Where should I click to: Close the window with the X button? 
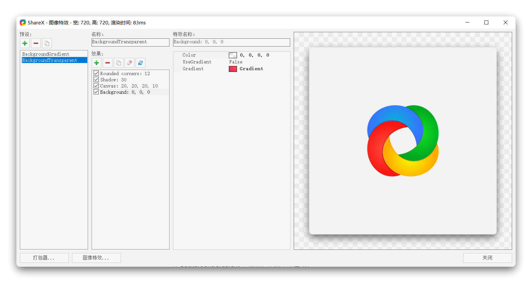pyautogui.click(x=506, y=22)
